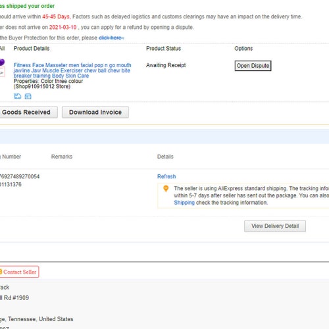Click the Details column header
This screenshot has width=329, height=329.
165,157
